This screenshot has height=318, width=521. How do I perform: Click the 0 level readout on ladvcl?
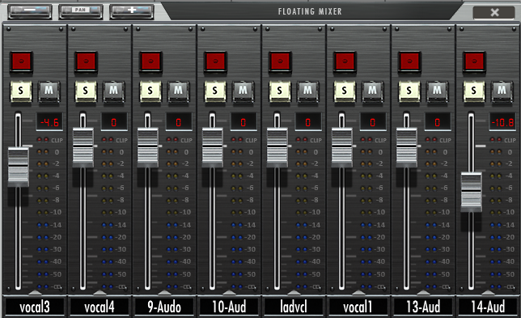[308, 122]
